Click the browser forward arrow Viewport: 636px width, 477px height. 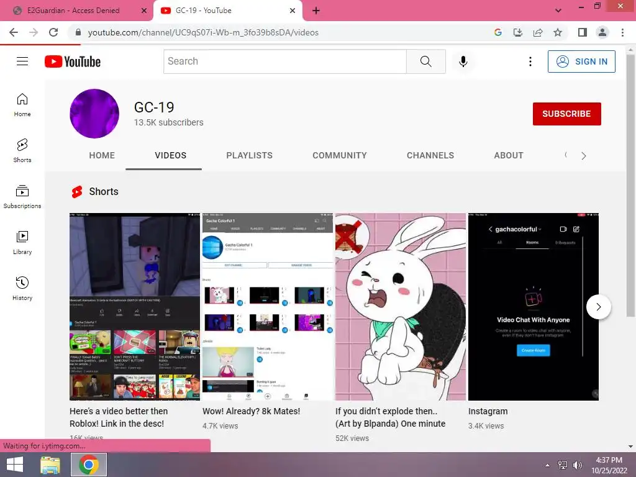pos(34,32)
